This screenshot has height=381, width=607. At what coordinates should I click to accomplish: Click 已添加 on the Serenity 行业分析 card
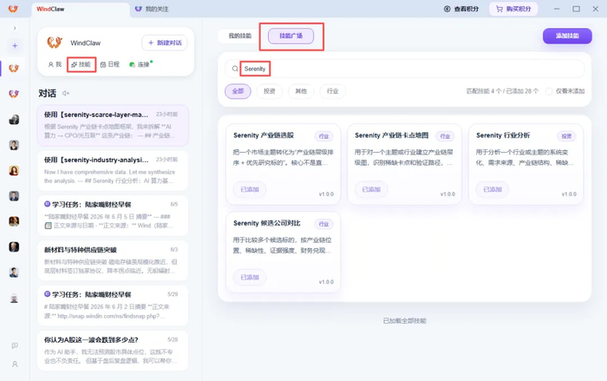(493, 189)
